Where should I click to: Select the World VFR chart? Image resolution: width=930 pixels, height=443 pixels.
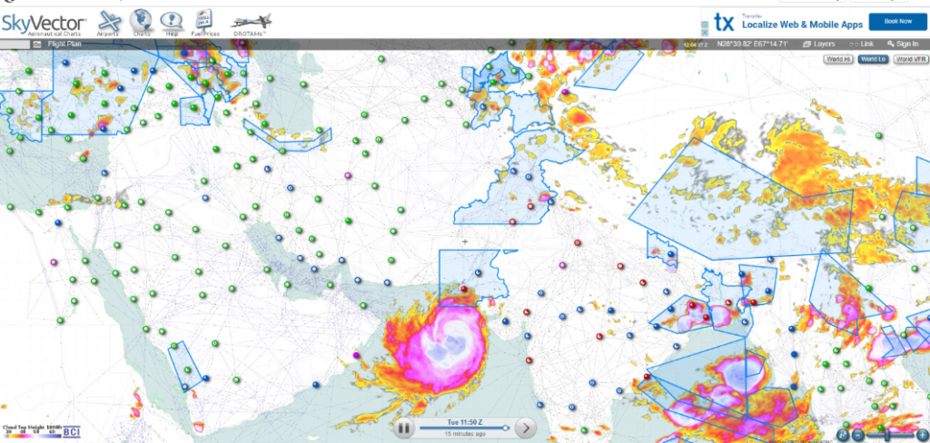point(910,59)
